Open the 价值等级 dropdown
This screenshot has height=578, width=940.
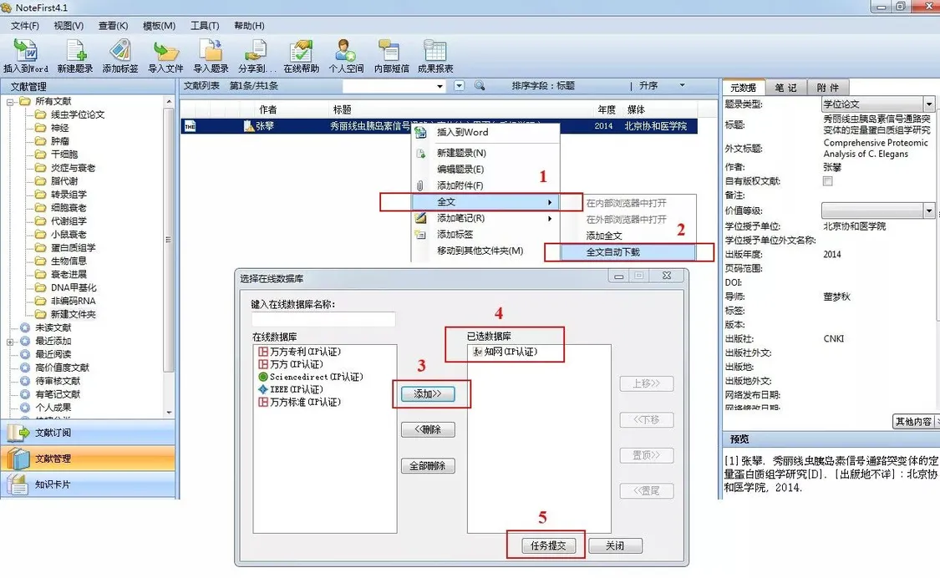[928, 210]
